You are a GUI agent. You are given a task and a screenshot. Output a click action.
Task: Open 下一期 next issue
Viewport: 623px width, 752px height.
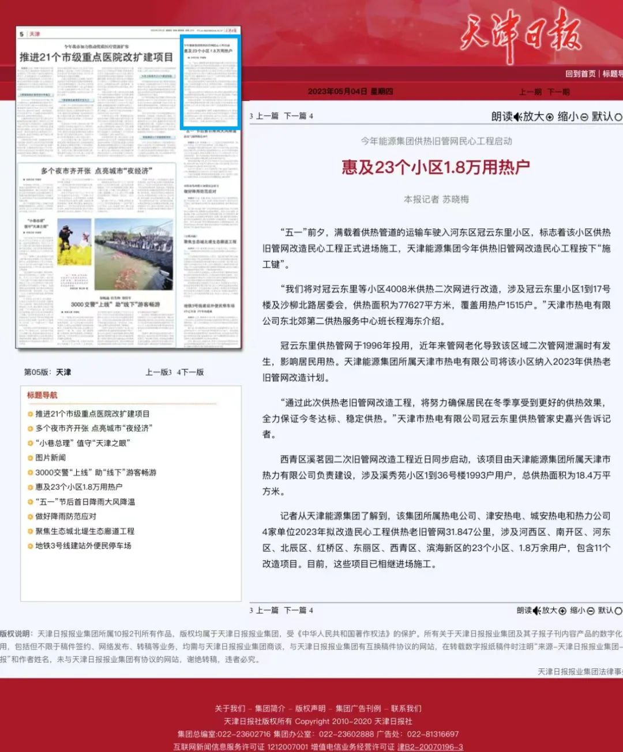pyautogui.click(x=558, y=92)
